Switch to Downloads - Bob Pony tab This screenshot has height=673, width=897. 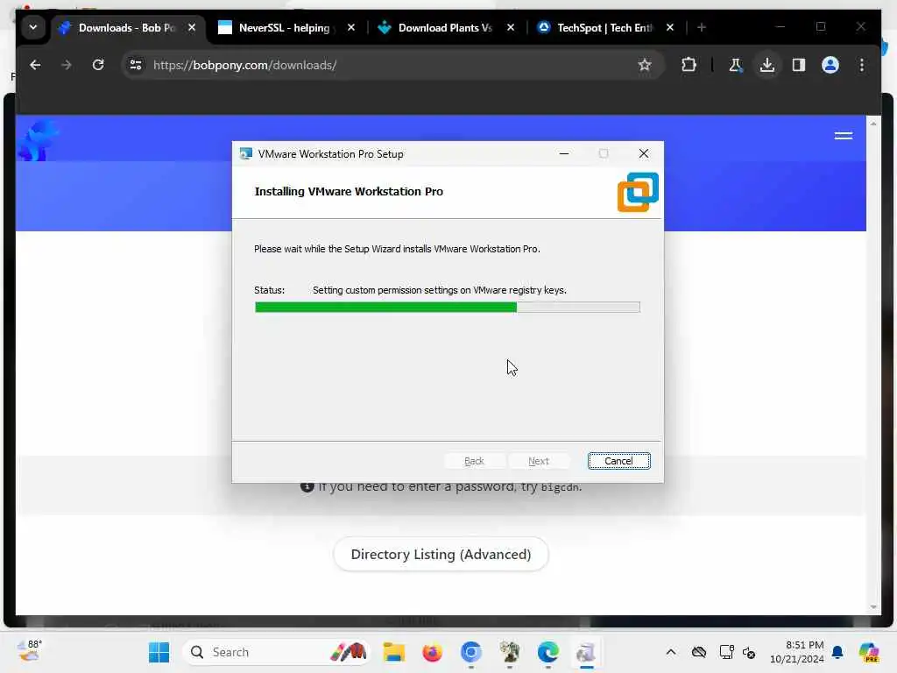(x=126, y=27)
